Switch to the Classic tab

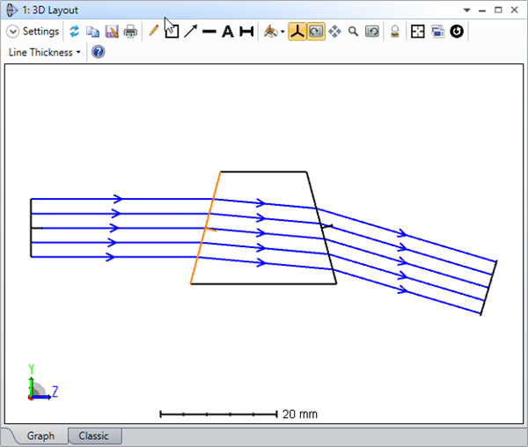93,436
